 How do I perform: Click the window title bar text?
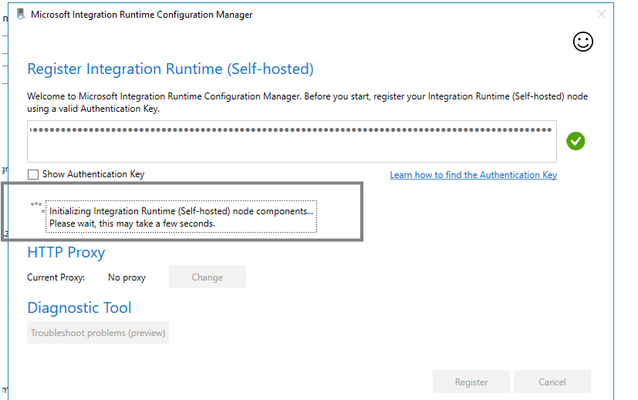click(x=141, y=14)
